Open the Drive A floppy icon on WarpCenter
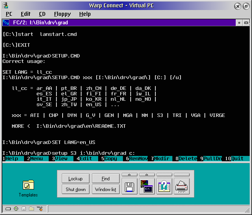 tap(129, 186)
